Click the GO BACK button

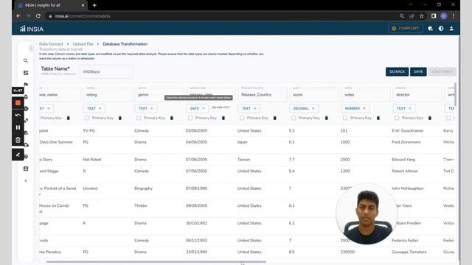pos(397,71)
